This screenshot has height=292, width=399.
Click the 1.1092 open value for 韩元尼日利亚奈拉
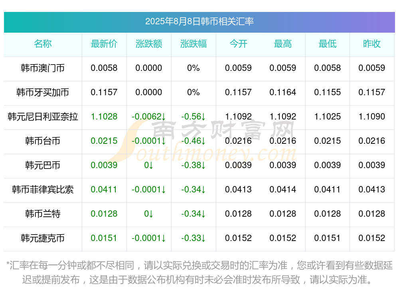click(238, 116)
